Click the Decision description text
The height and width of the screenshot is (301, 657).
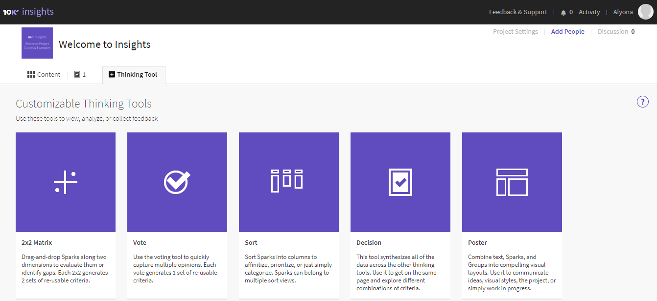tap(397, 273)
